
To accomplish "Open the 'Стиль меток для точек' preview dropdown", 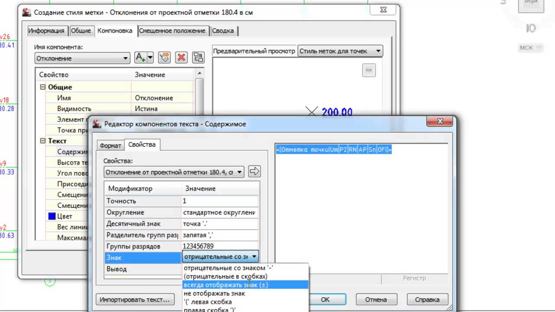I will pos(340,51).
